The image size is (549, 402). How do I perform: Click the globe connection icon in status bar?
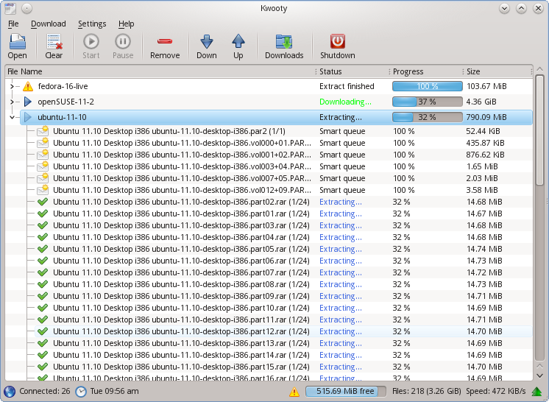[10, 392]
